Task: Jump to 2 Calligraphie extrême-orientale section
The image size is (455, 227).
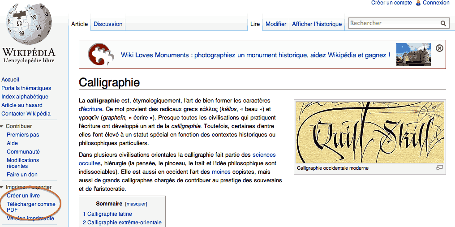Action: 122,223
